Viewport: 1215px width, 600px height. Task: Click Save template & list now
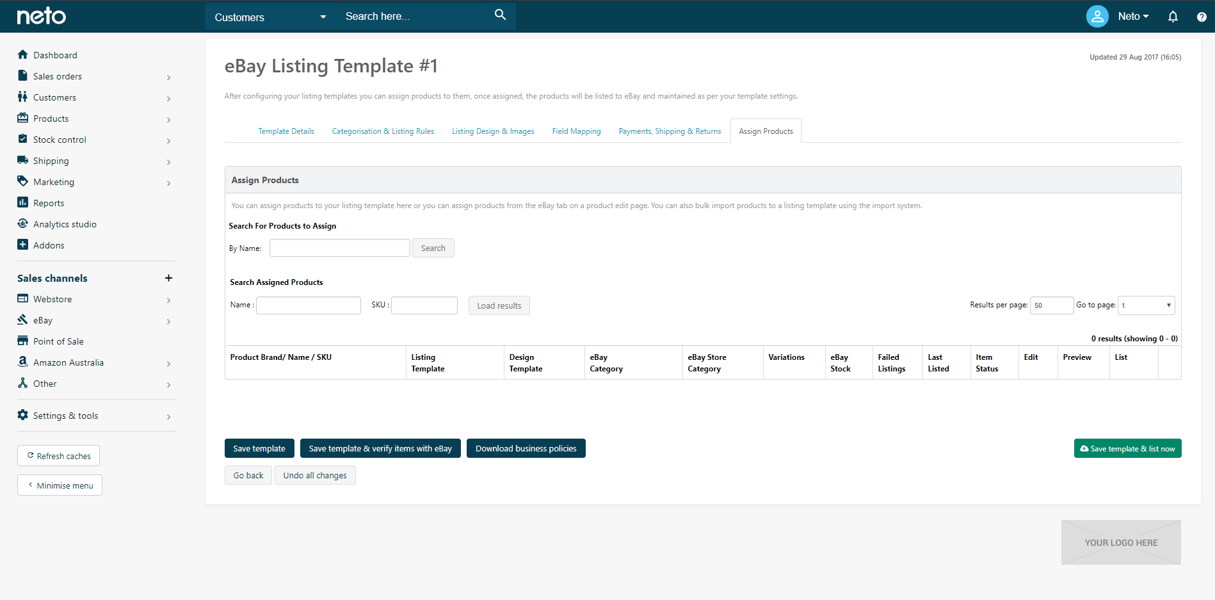point(1128,448)
